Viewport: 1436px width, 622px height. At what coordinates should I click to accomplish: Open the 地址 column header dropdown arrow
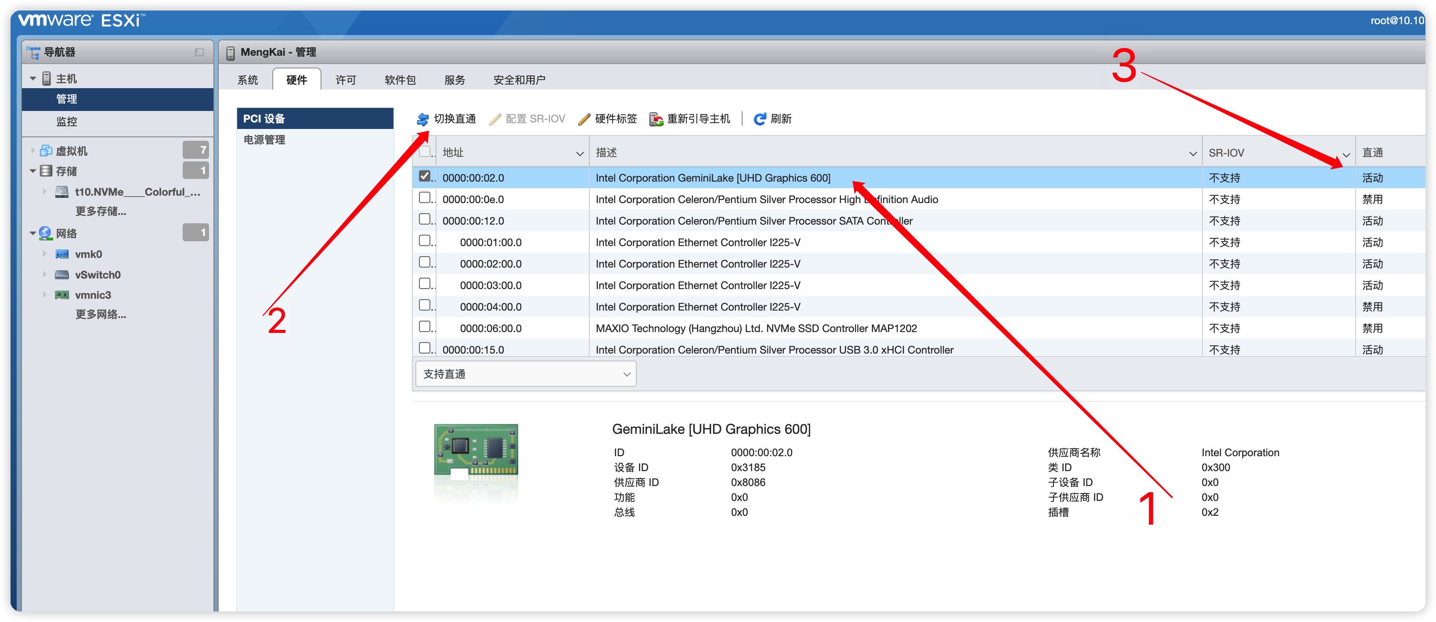(580, 154)
